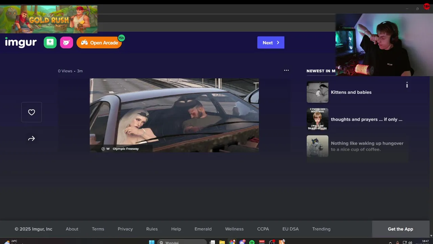Show hidden system tray icons
433x244 pixels.
pos(390,242)
